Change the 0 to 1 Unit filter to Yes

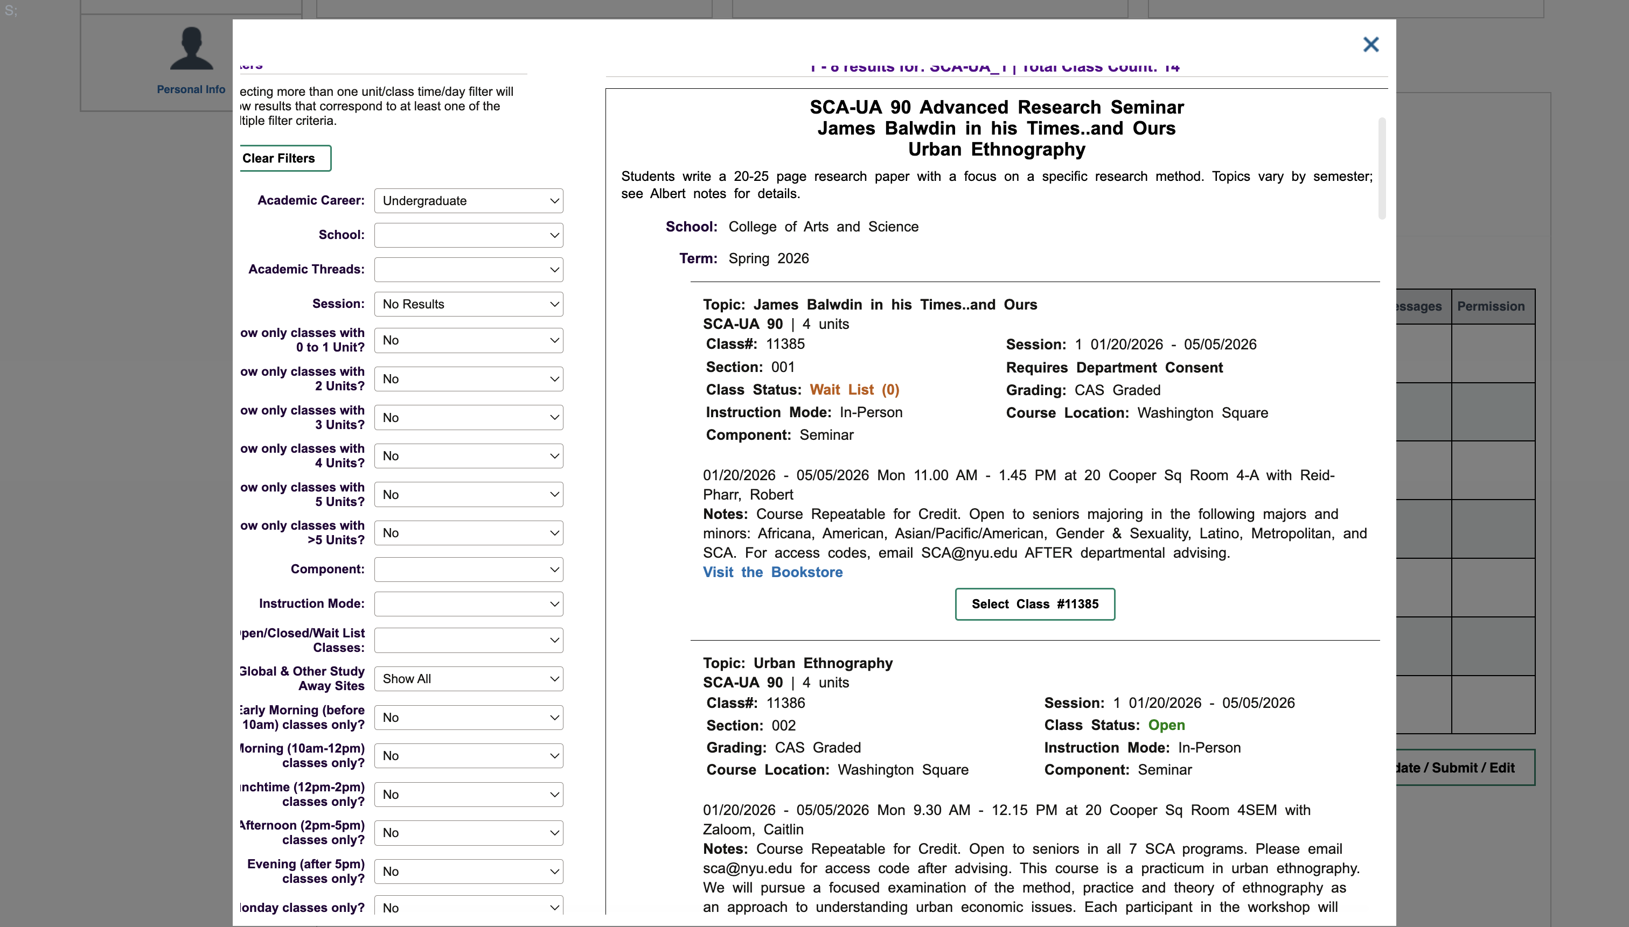467,340
